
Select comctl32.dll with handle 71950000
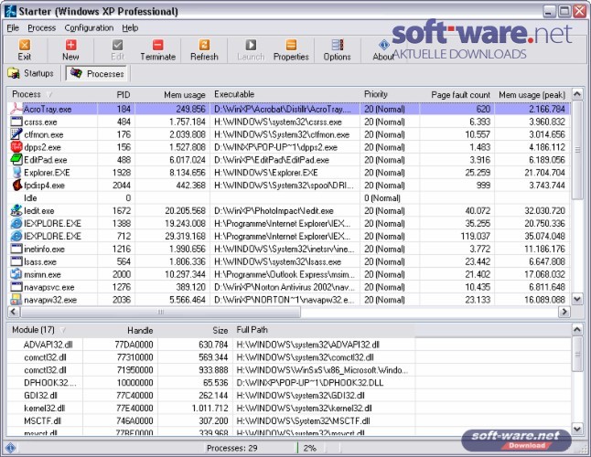pyautogui.click(x=288, y=370)
